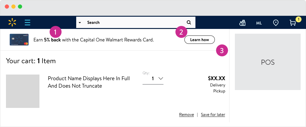Image resolution: width=306 pixels, height=127 pixels.
Task: Click the Save for later link
Action: [213, 115]
